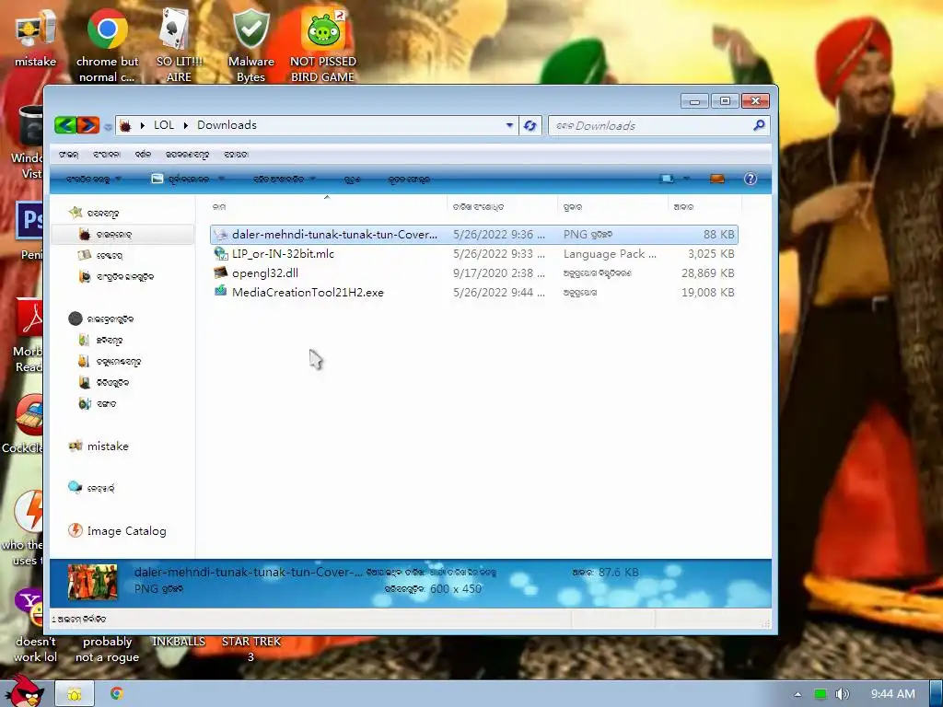Click the File Explorer taskbar button
The height and width of the screenshot is (707, 943).
pyautogui.click(x=75, y=694)
